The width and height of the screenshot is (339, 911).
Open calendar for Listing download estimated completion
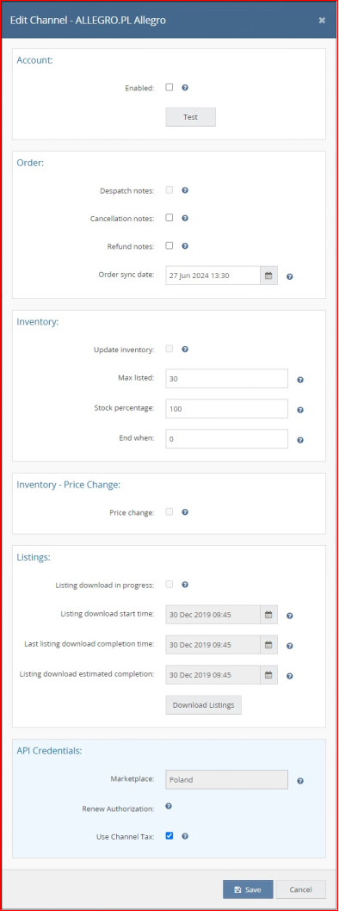pos(268,675)
